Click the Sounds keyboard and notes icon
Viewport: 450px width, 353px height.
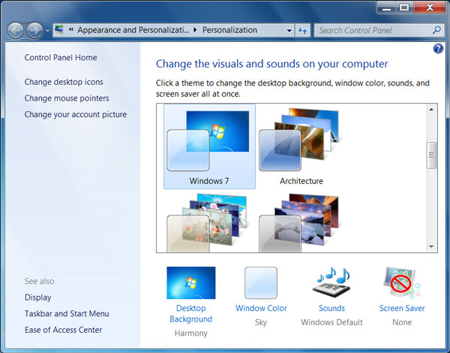coord(331,284)
